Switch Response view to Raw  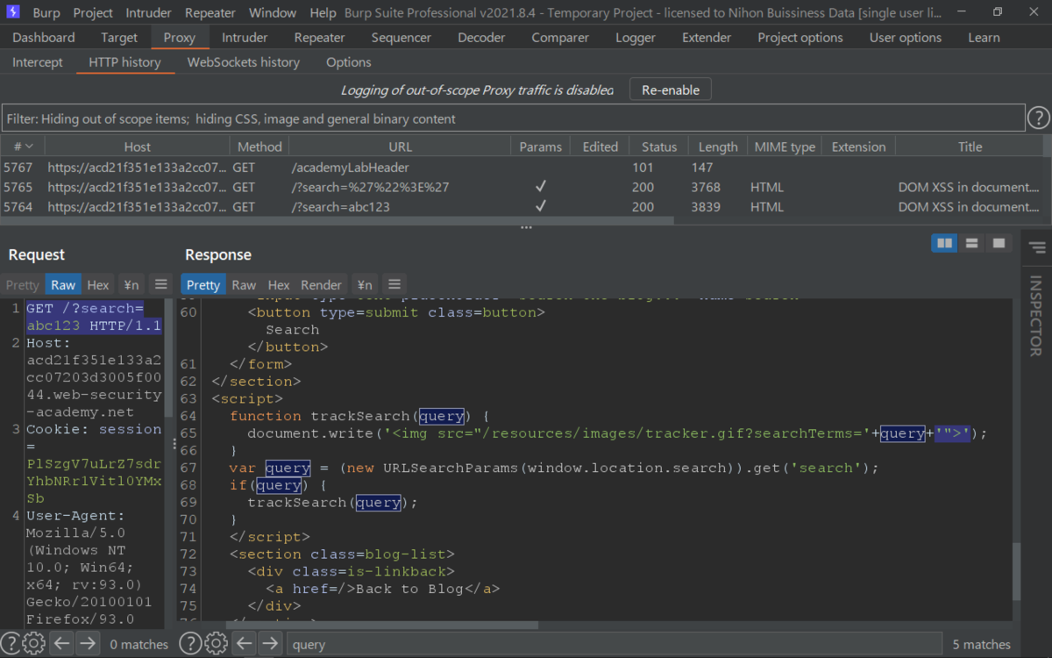244,284
